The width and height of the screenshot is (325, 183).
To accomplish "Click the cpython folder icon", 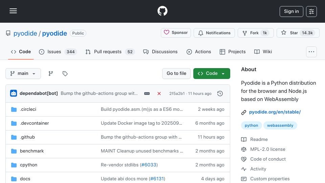I will [x=14, y=165].
